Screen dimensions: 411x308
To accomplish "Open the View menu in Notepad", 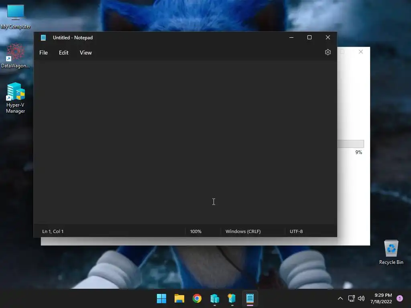I will pyautogui.click(x=86, y=53).
